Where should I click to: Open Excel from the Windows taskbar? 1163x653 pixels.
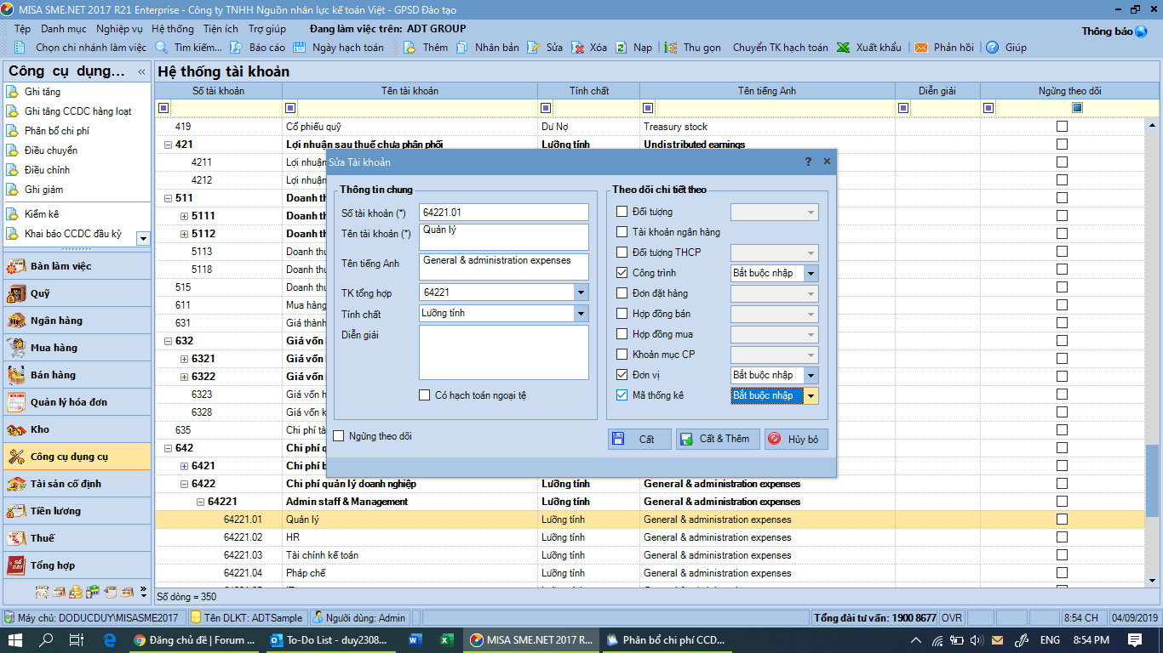[x=446, y=639]
